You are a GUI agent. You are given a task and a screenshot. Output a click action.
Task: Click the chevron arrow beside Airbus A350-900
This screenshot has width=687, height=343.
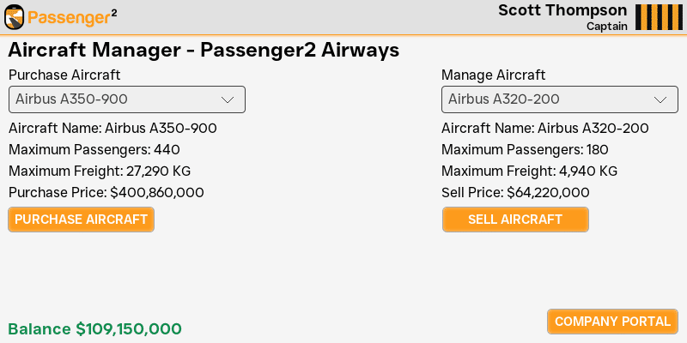[x=228, y=99]
